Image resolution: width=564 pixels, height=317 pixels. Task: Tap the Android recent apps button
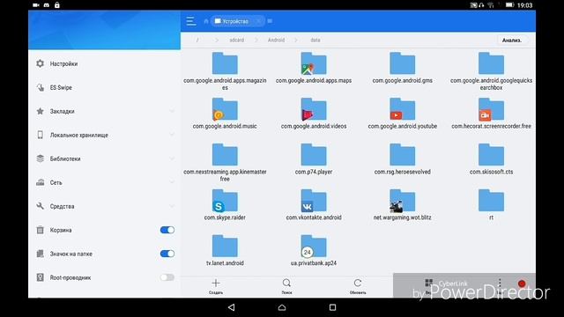333,307
